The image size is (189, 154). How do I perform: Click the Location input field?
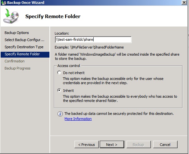[x=93, y=39]
